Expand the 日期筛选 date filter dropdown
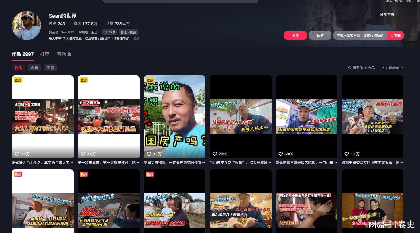This screenshot has height=233, width=420. tap(392, 68)
